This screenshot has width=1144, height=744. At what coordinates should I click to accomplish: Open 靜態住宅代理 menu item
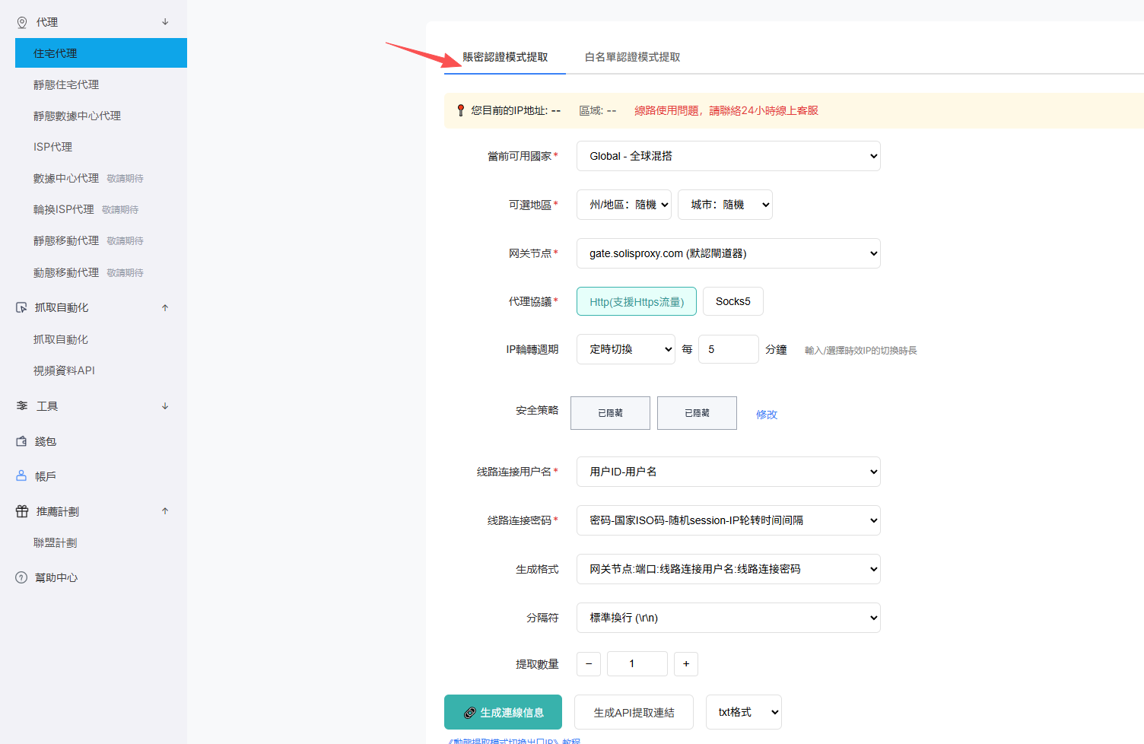click(66, 84)
